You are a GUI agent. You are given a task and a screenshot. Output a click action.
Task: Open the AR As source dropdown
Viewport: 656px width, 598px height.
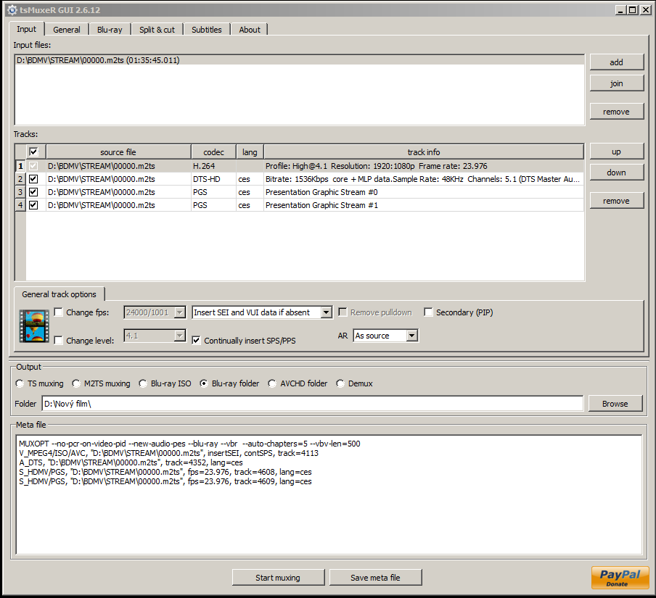click(x=412, y=336)
